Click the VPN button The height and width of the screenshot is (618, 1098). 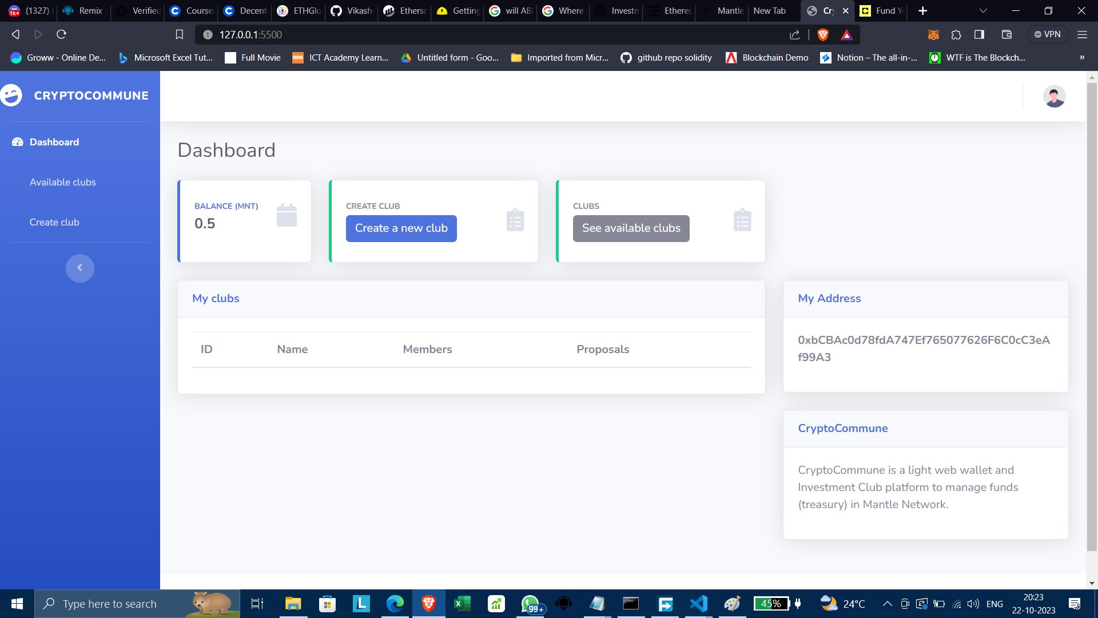(1047, 34)
